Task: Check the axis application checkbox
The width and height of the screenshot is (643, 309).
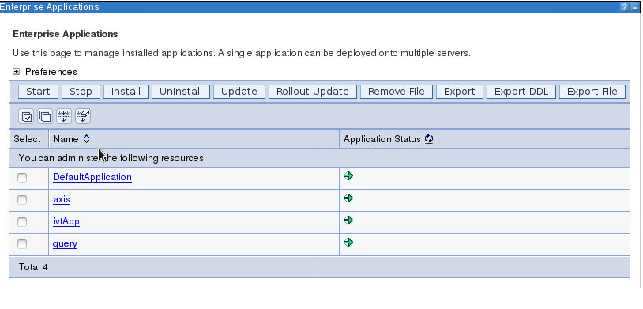Action: [22, 200]
